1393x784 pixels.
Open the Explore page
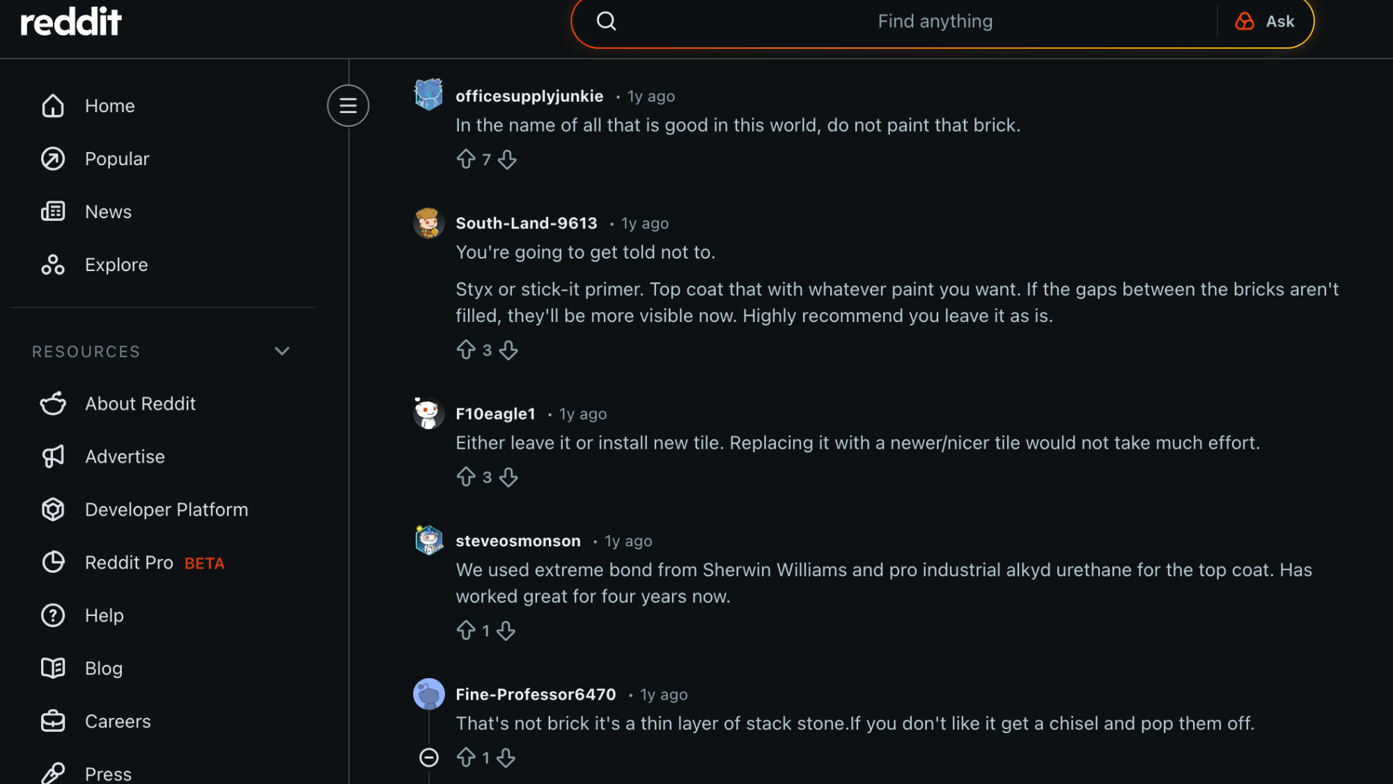click(116, 265)
